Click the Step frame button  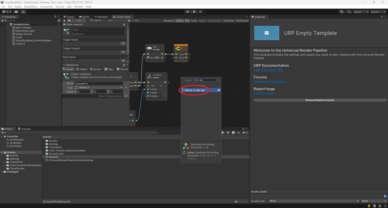[200, 12]
